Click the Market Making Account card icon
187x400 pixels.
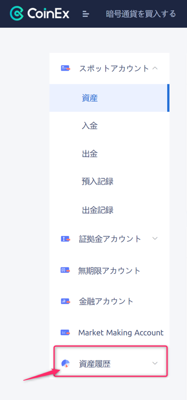point(65,332)
